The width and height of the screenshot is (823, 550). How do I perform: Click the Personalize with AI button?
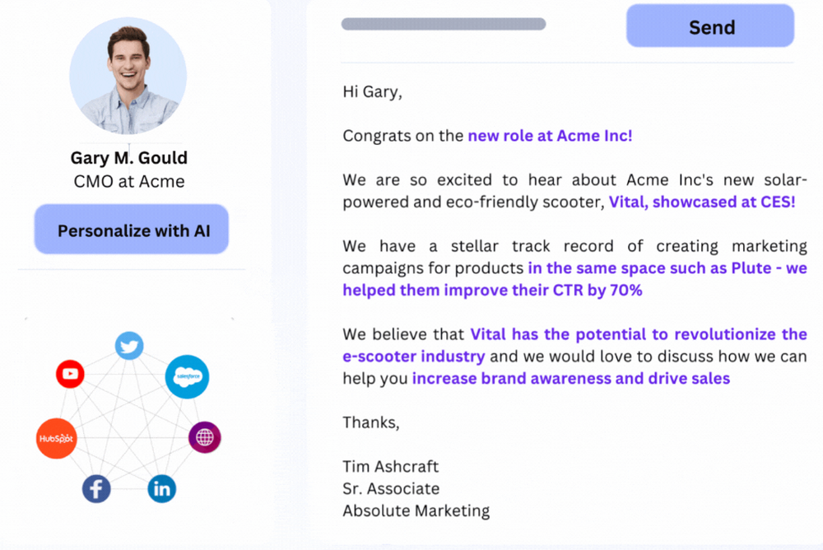(130, 230)
